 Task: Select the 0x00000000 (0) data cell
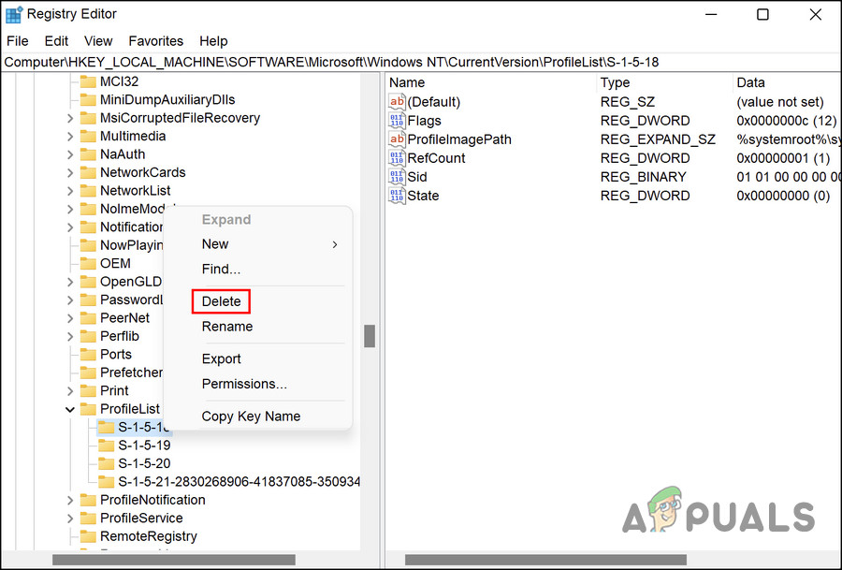pyautogui.click(x=783, y=197)
